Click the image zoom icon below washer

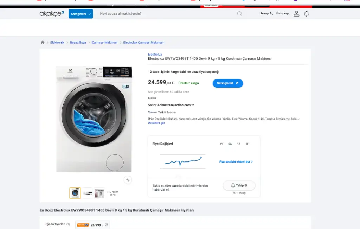coord(128,180)
